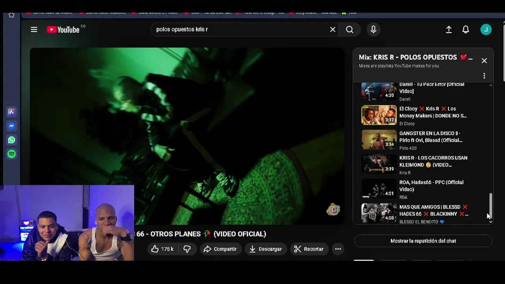Screen dimensions: 505x284
Task: Click channel name El Clooy in playlist
Action: (x=407, y=124)
